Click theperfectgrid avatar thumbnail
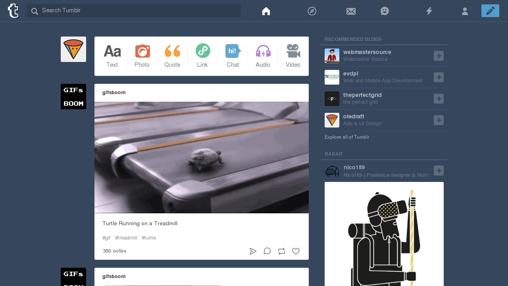Image resolution: width=508 pixels, height=286 pixels. 332,99
